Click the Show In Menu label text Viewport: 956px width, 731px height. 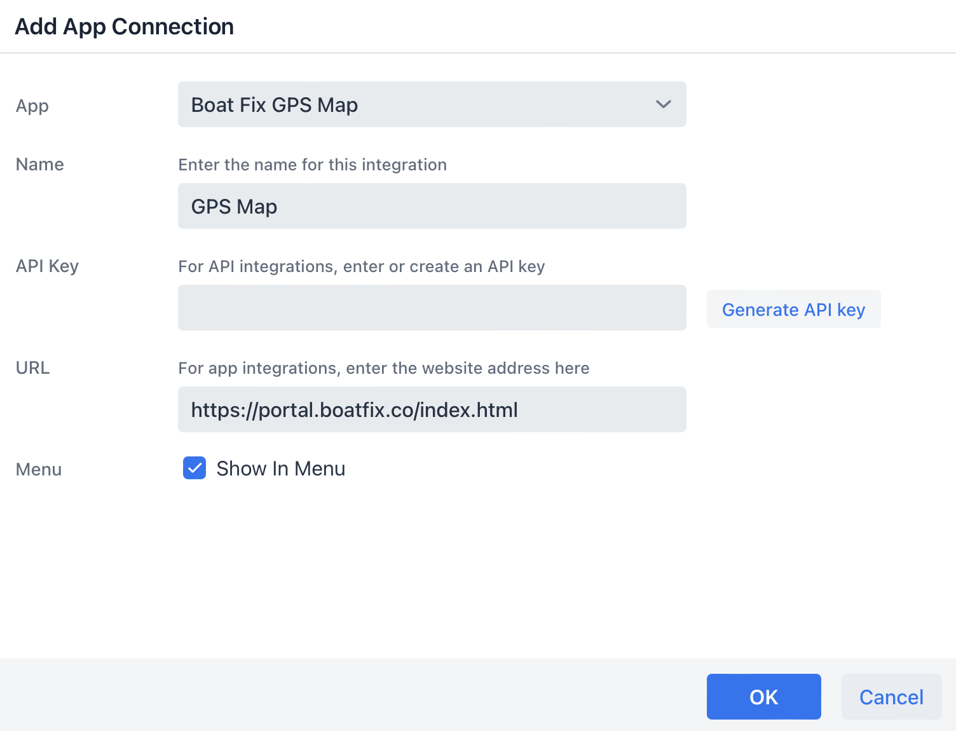pyautogui.click(x=280, y=468)
